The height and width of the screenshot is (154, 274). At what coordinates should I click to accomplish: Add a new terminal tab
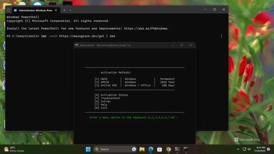[x=64, y=10]
